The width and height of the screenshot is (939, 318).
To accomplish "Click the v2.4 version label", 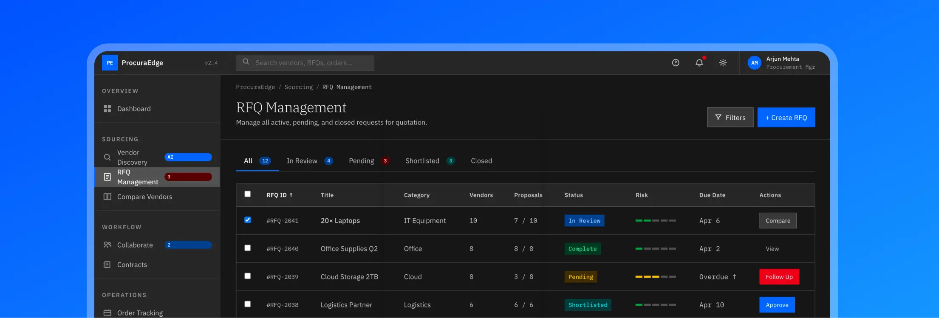I will point(211,63).
